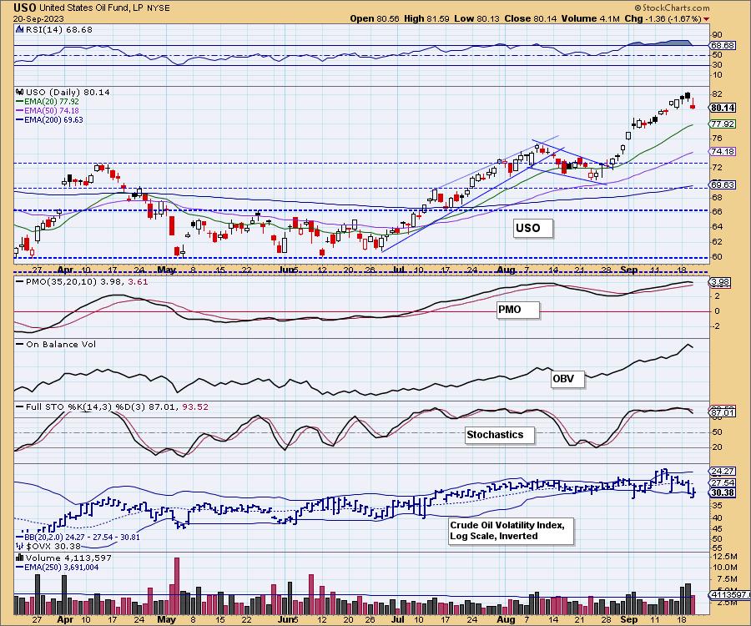751x626 pixels.
Task: Click the Low 80.13 value
Action: (476, 18)
